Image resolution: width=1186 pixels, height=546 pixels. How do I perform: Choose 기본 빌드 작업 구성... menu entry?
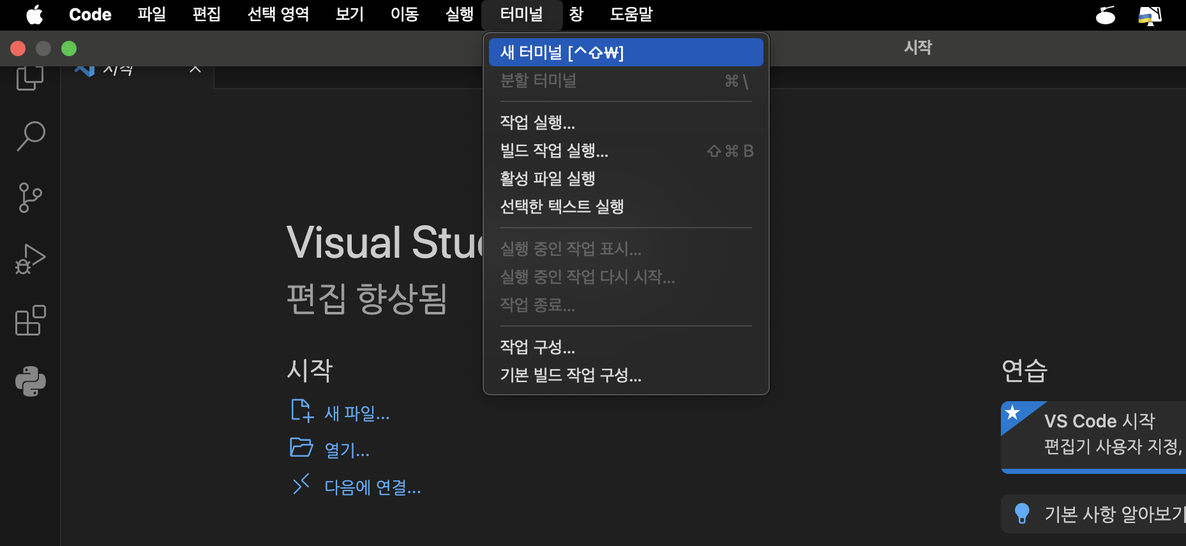[x=626, y=375]
